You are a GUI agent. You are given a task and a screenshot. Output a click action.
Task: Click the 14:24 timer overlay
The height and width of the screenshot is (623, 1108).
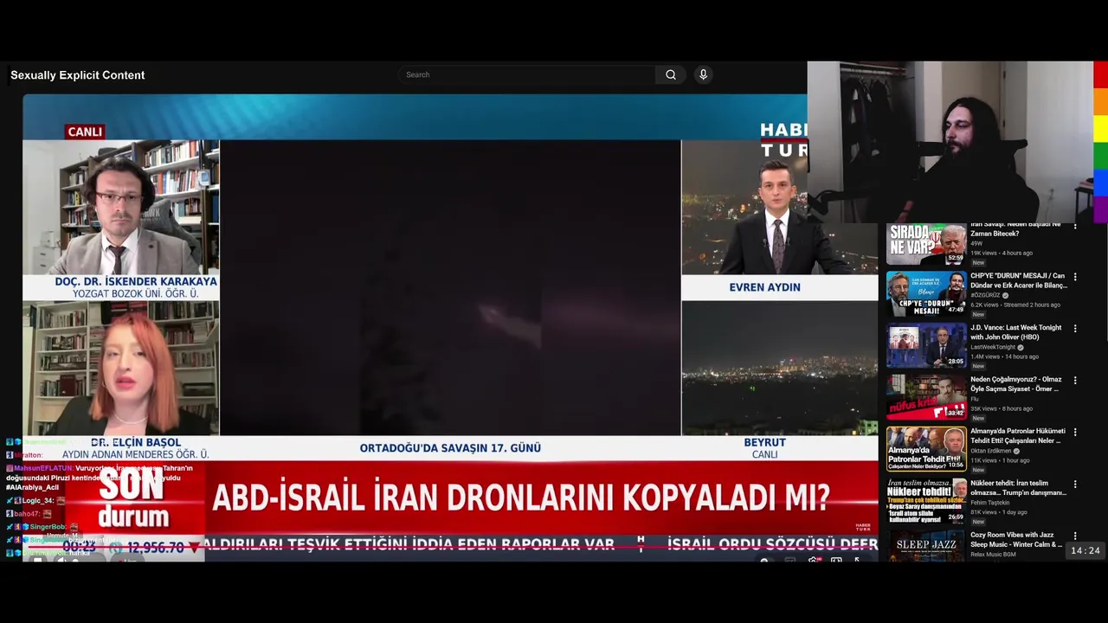pyautogui.click(x=1085, y=551)
